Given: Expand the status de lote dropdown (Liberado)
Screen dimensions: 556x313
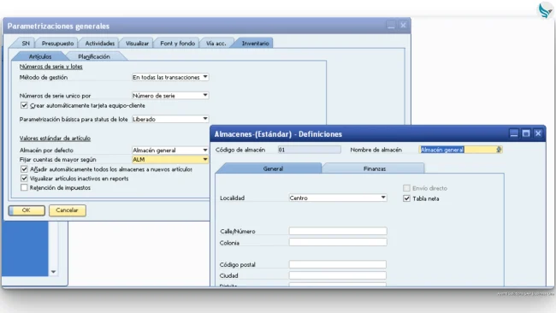Looking at the screenshot, I should (x=205, y=119).
